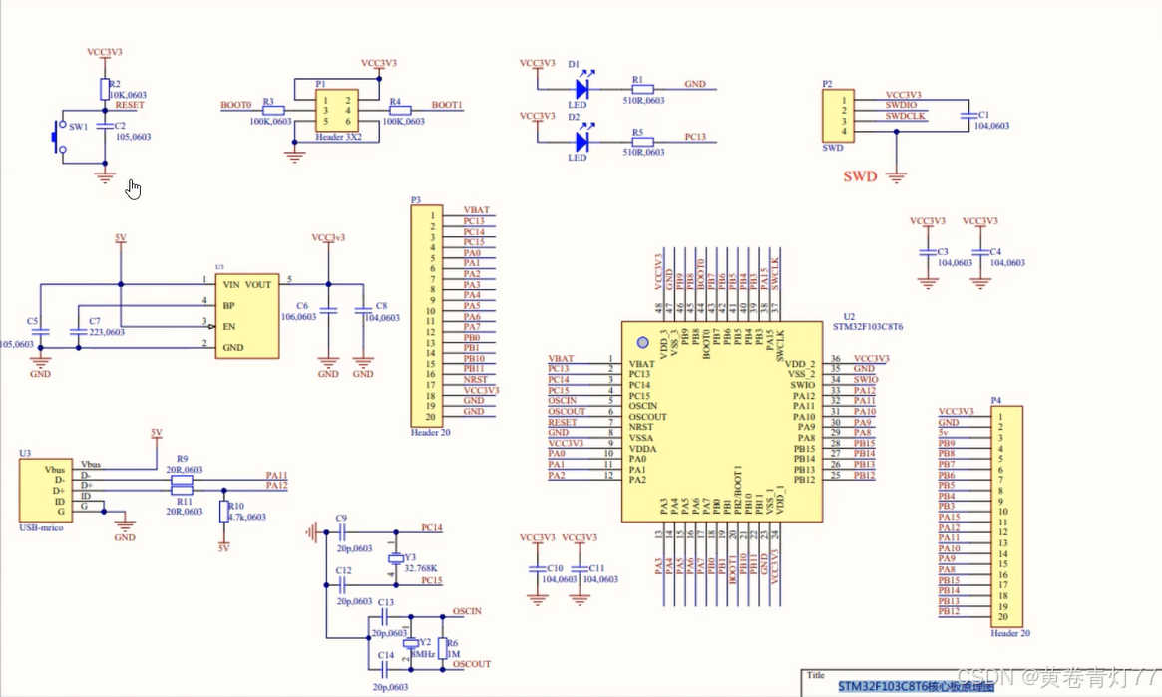
Task: Select the Y2 8MHz crystal
Action: click(x=411, y=644)
